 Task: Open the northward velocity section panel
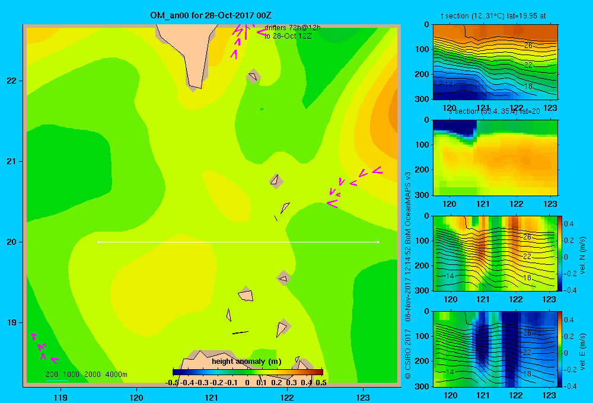pyautogui.click(x=495, y=253)
